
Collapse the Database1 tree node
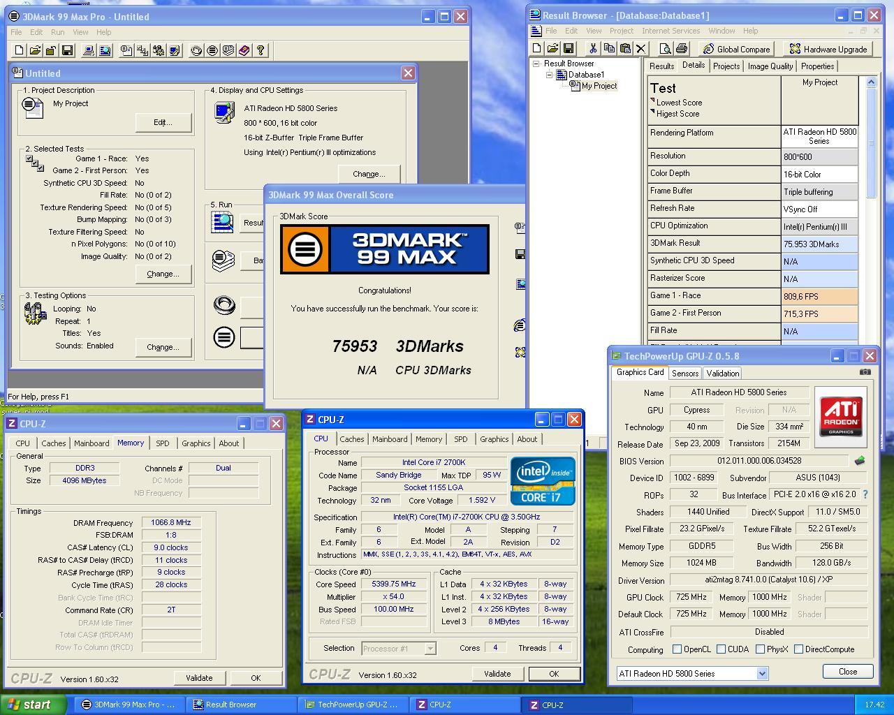pos(549,75)
